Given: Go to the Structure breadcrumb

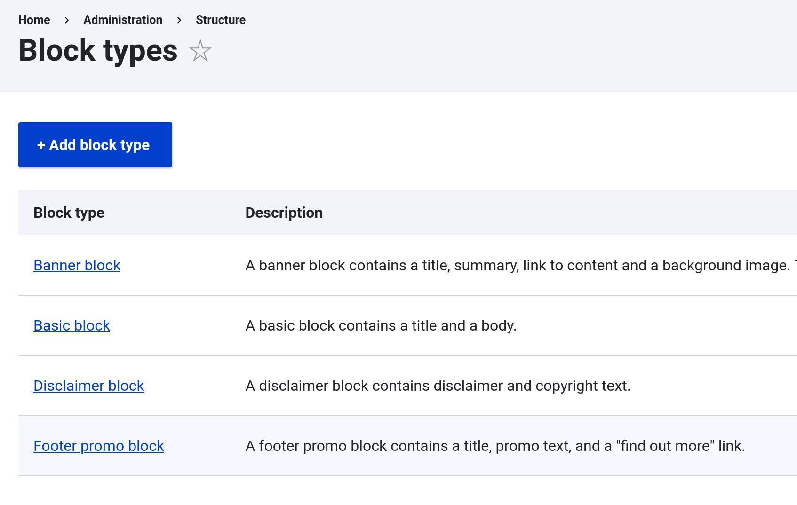Looking at the screenshot, I should click(x=220, y=20).
